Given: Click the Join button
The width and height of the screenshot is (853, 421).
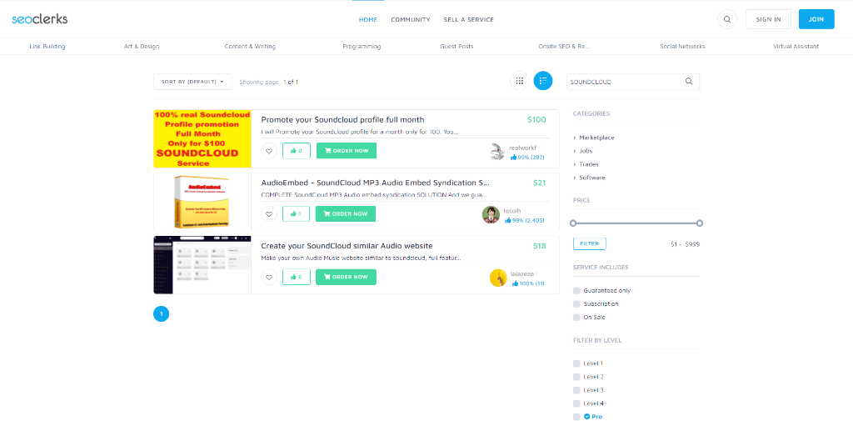Looking at the screenshot, I should pyautogui.click(x=816, y=19).
